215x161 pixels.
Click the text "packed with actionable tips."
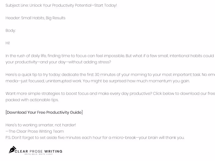[32, 100]
